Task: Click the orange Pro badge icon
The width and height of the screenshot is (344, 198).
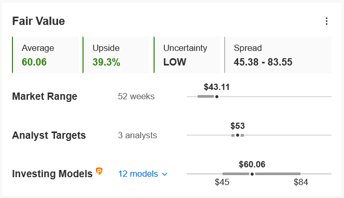Action: [x=99, y=171]
